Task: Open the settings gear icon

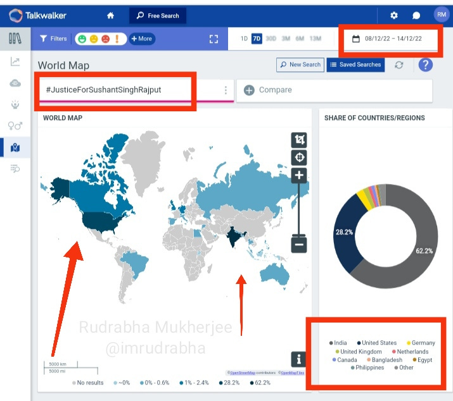Action: 394,15
